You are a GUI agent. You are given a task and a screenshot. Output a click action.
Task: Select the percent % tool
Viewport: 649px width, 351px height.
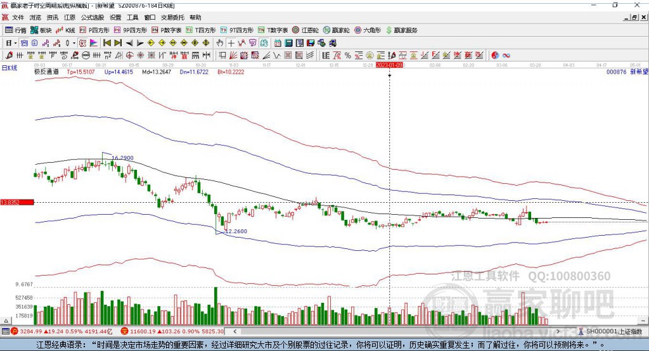pos(348,55)
